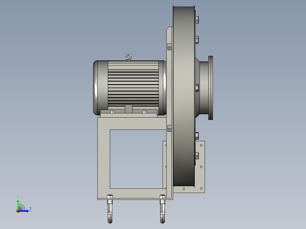The width and height of the screenshot is (306, 229).
Task: Select the motor's finned housing
Action: coord(133,84)
